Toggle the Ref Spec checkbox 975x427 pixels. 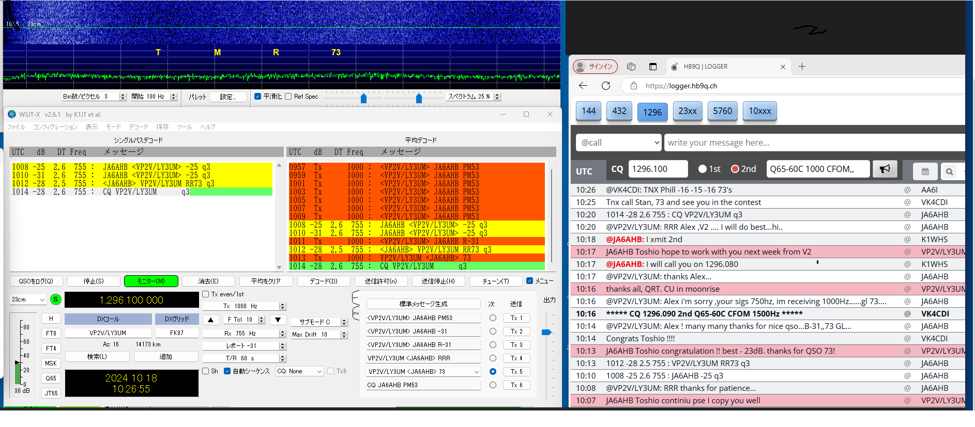pos(288,97)
